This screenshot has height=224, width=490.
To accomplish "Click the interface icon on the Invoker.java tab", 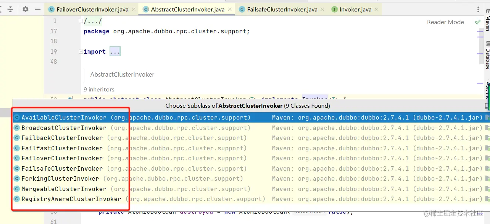I will (x=335, y=10).
